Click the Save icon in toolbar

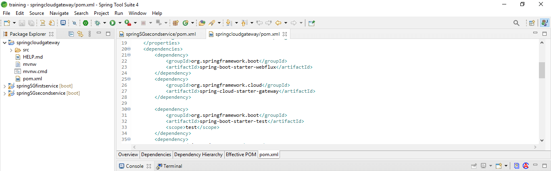[22, 23]
